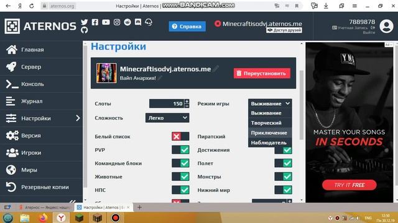Select Выживание option in game mode list
The height and width of the screenshot is (223, 398).
click(270, 113)
